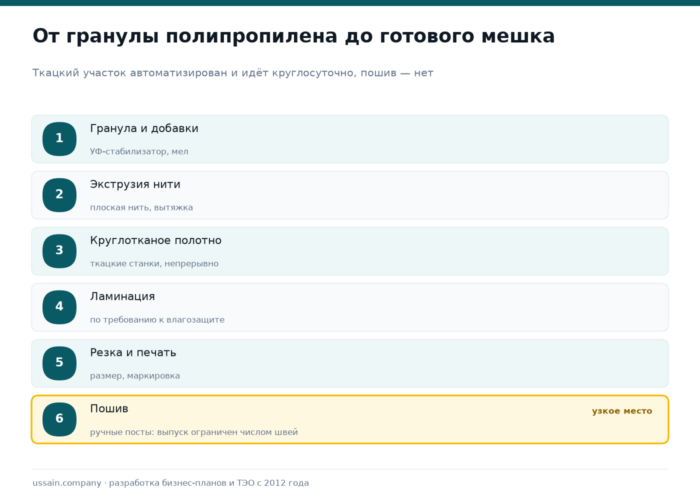Click the slide title "От гранулы полипропилена до готового мешка"
Image resolution: width=700 pixels, height=500 pixels.
tap(293, 36)
